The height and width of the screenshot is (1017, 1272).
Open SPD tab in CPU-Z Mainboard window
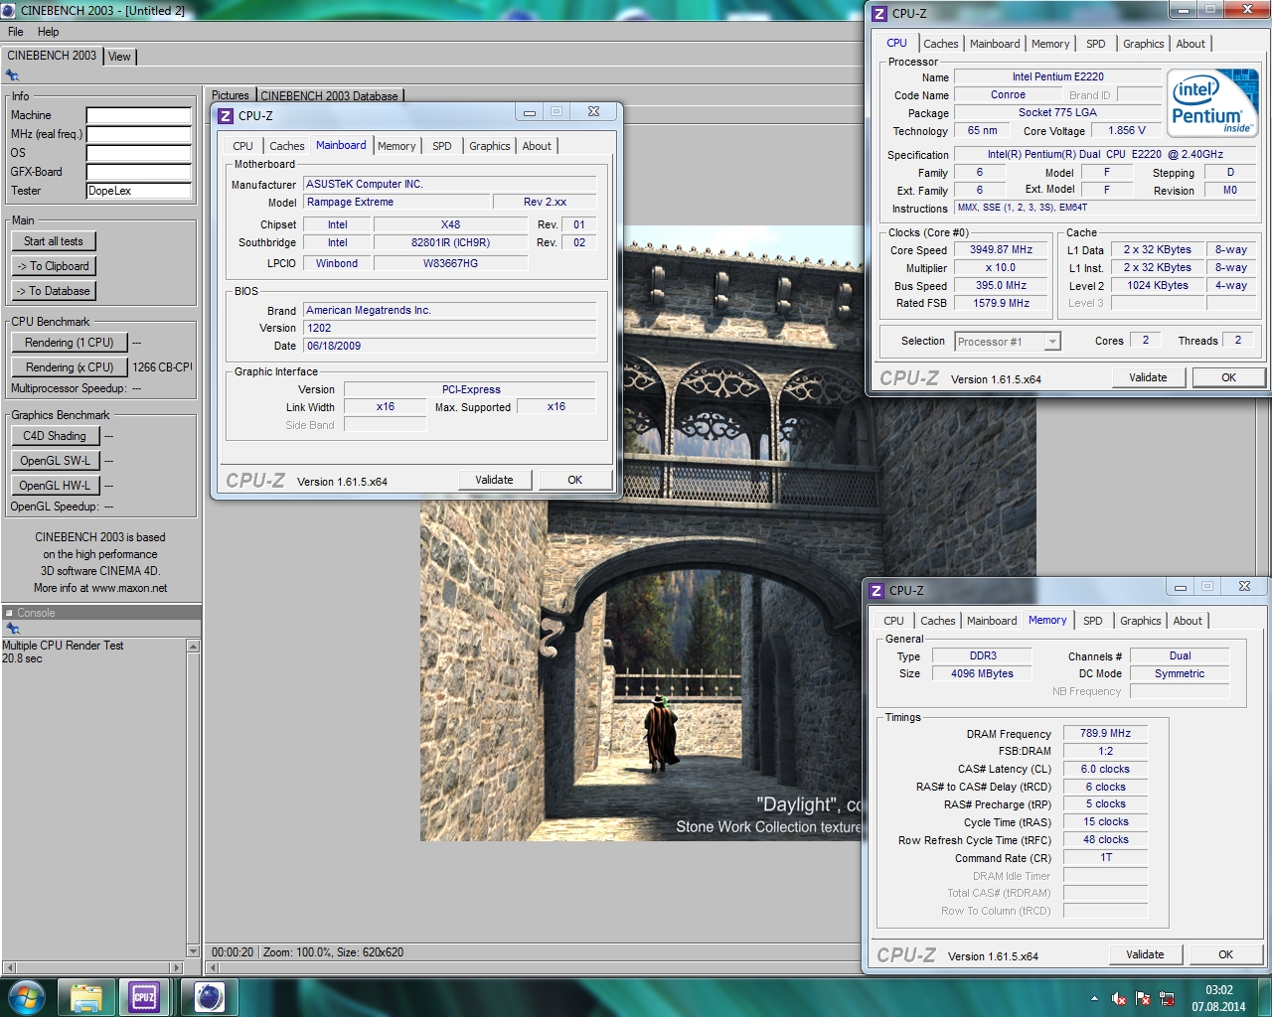point(442,146)
